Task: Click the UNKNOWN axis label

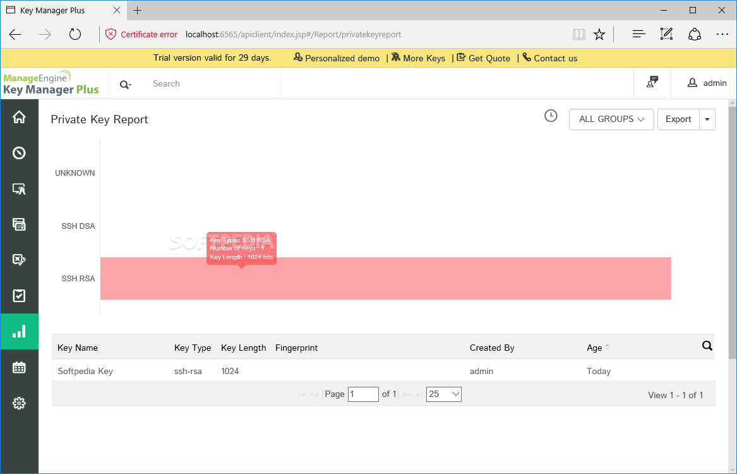Action: tap(75, 173)
